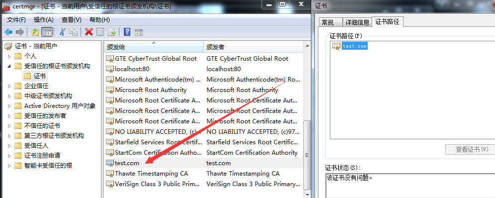Screen dimensions: 495x198
Task: Click the Up one level folder icon
Action: coord(35,32)
